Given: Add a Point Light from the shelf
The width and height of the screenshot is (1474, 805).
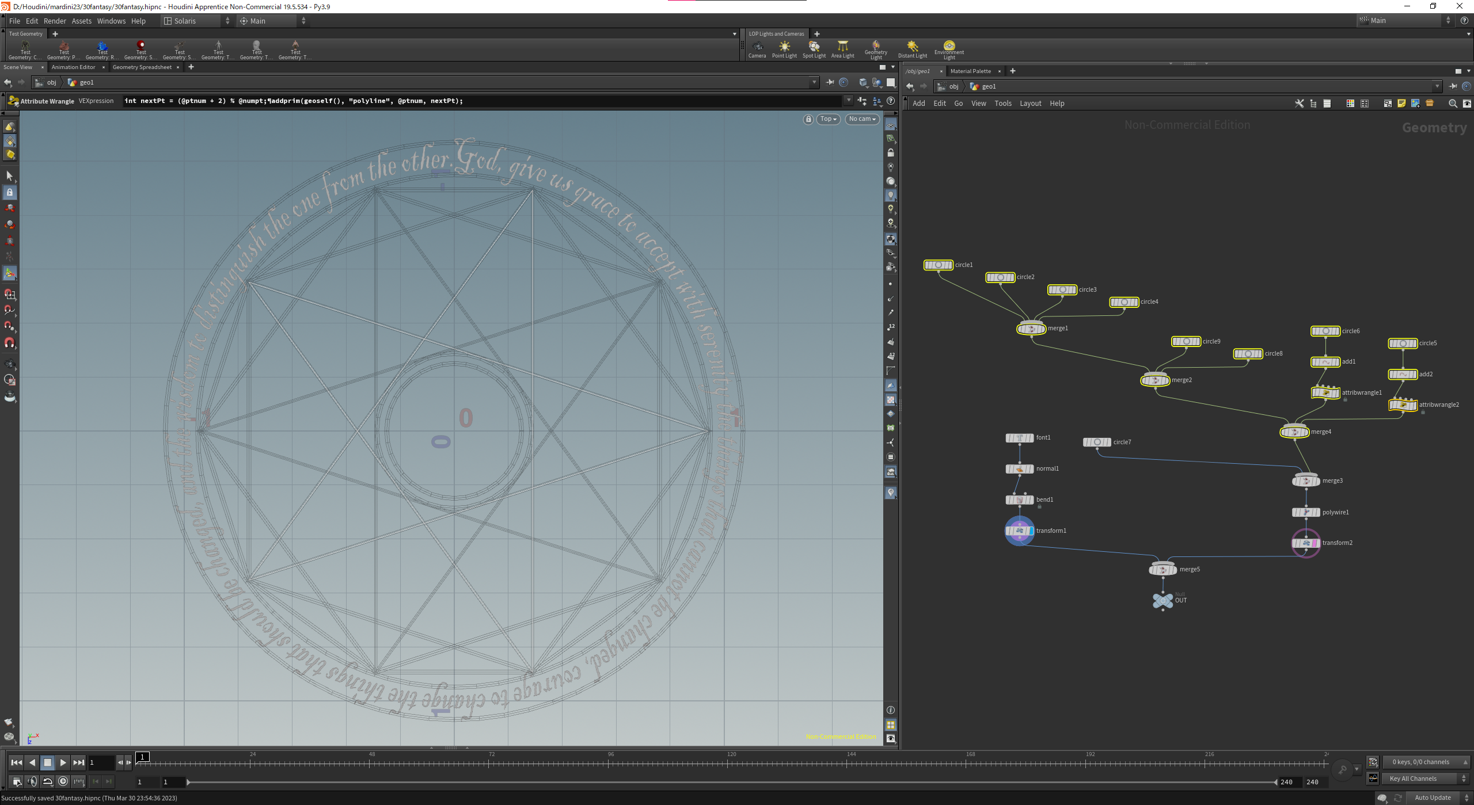Looking at the screenshot, I should point(784,49).
